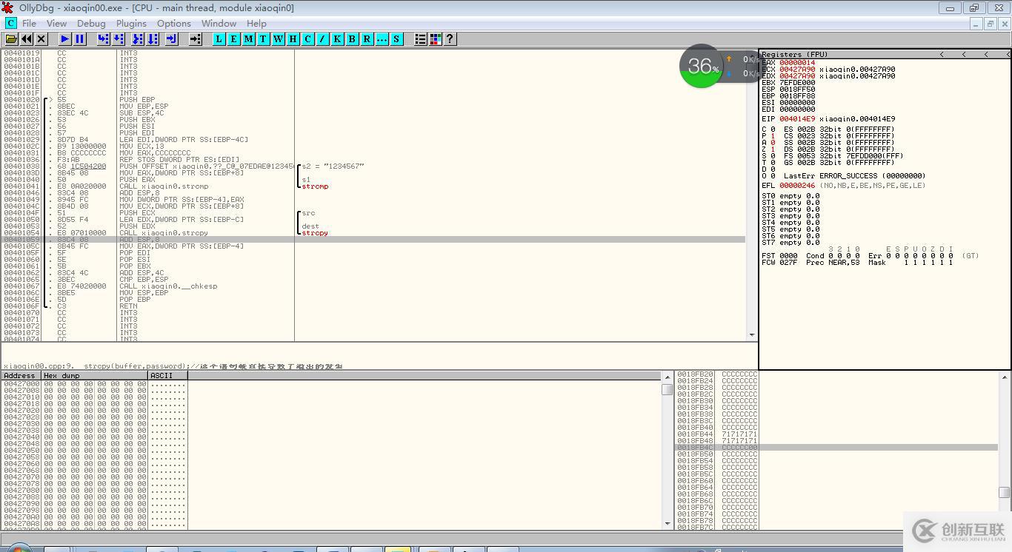The width and height of the screenshot is (1012, 552).
Task: Pause the debugged program execution
Action: click(80, 38)
